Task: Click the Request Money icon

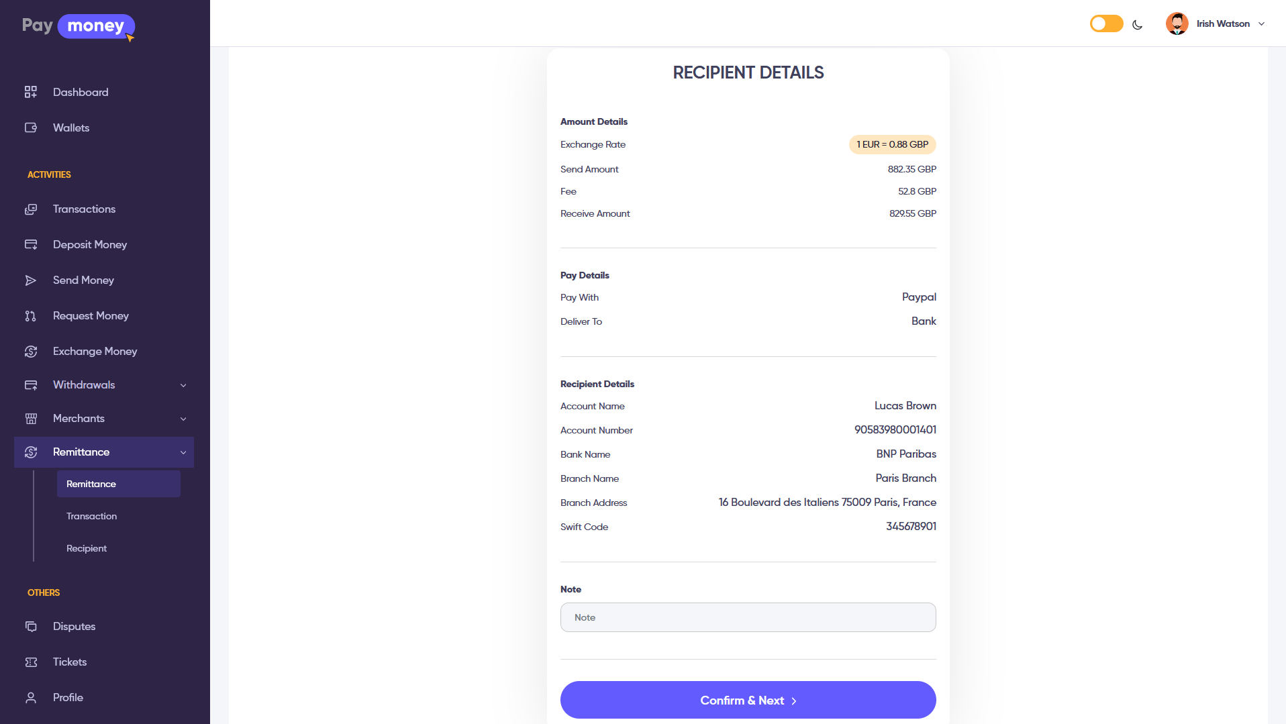Action: 31,316
